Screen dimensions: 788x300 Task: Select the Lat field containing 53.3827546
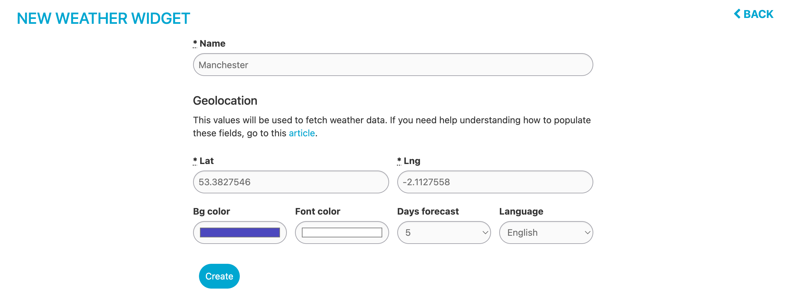coord(290,182)
